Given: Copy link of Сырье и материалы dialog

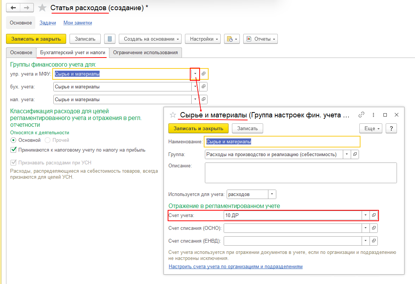Looking at the screenshot, I should (x=362, y=115).
